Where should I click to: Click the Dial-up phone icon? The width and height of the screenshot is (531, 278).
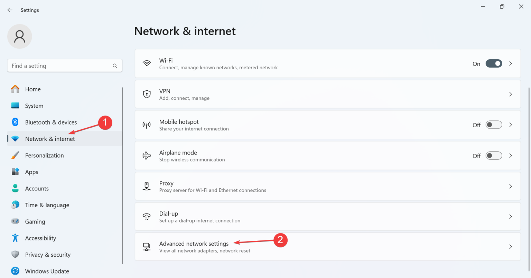147,217
